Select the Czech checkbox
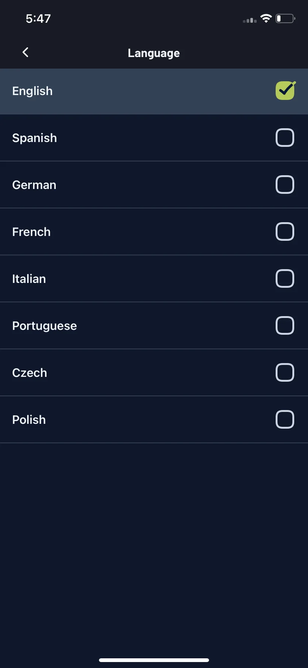308x668 pixels. (x=285, y=372)
